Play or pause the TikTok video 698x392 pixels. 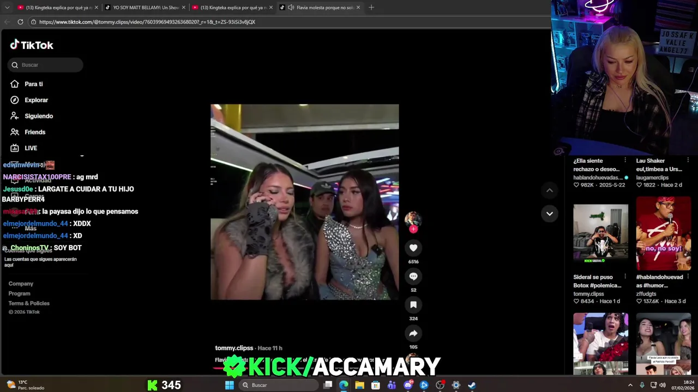(x=304, y=202)
